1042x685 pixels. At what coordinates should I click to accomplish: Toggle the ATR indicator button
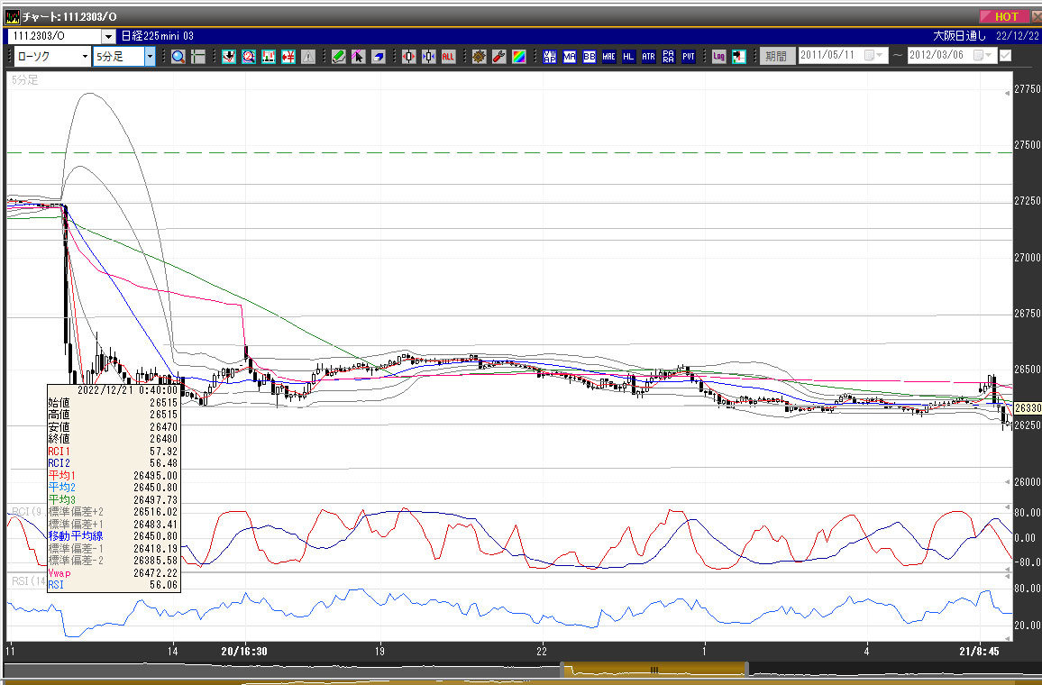649,57
